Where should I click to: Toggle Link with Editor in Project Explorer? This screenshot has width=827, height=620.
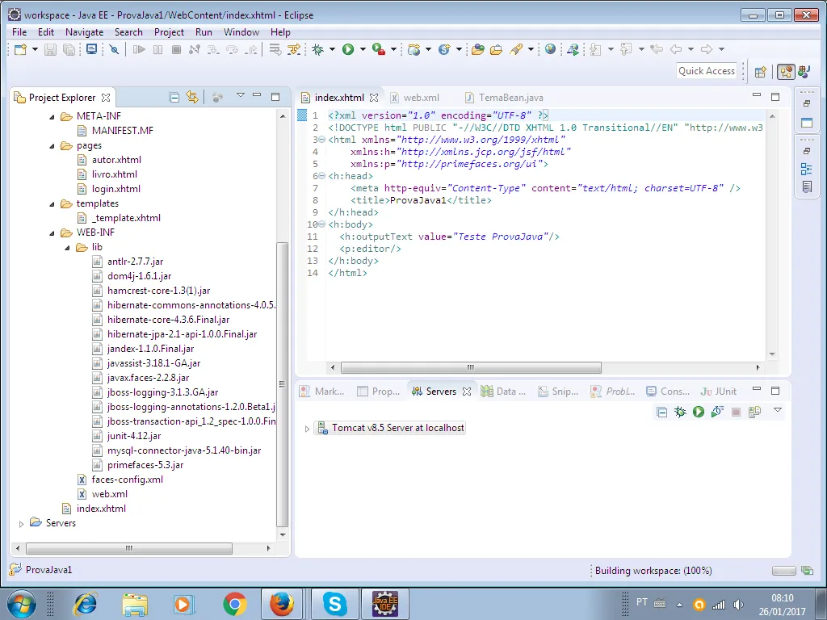point(192,97)
